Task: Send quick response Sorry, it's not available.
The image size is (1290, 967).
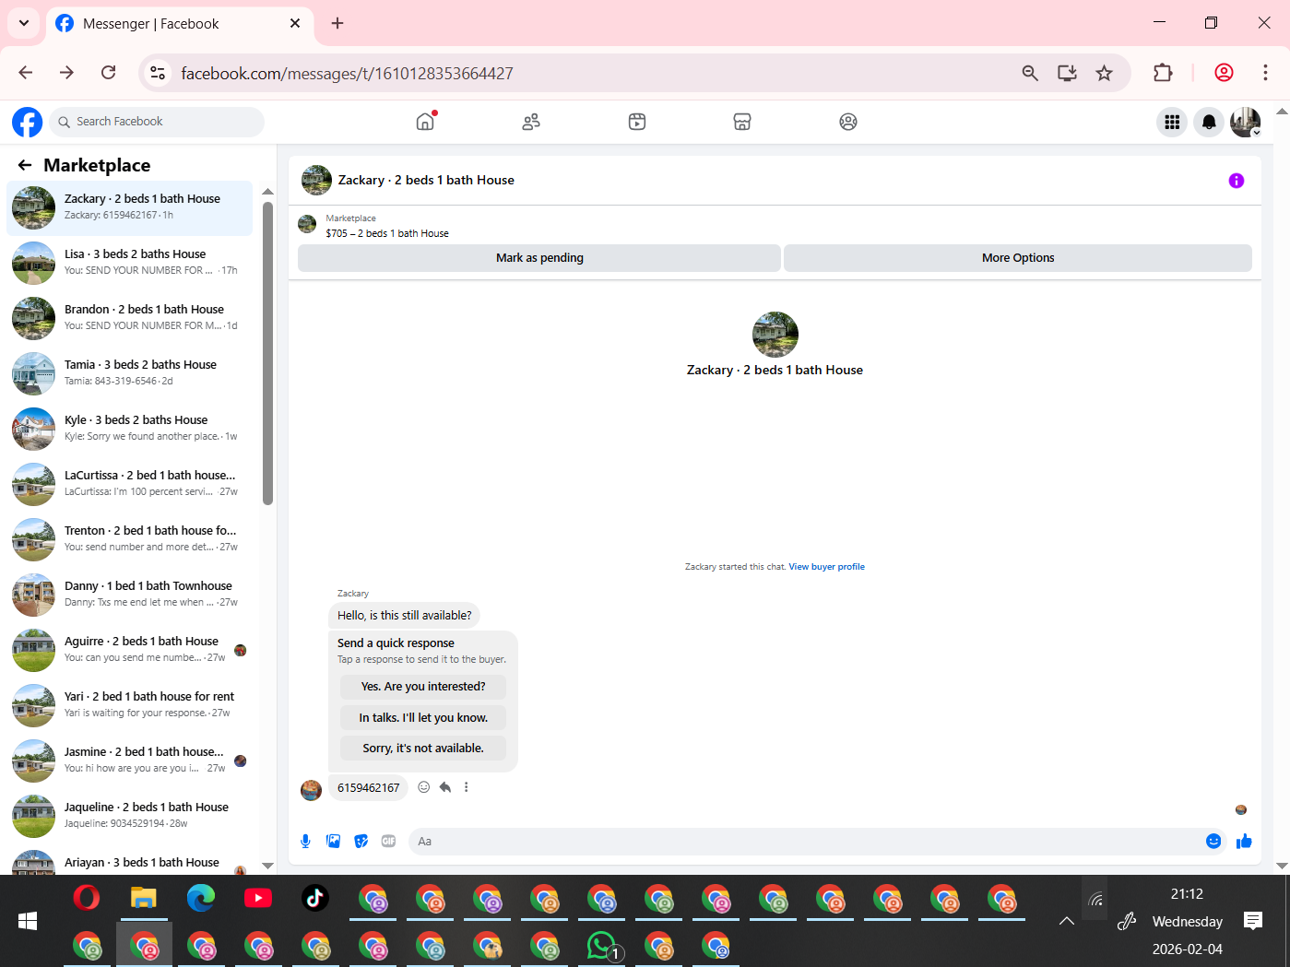Action: tap(423, 749)
